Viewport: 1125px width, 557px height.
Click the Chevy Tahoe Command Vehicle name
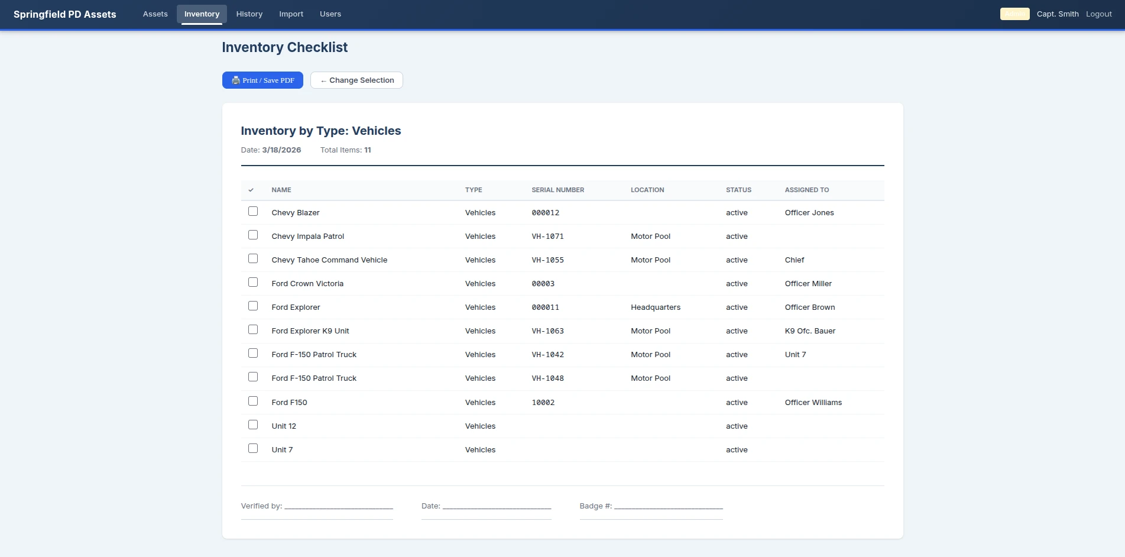329,260
